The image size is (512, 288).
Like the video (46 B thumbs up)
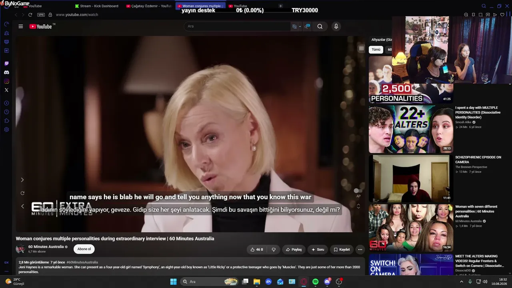pyautogui.click(x=256, y=250)
